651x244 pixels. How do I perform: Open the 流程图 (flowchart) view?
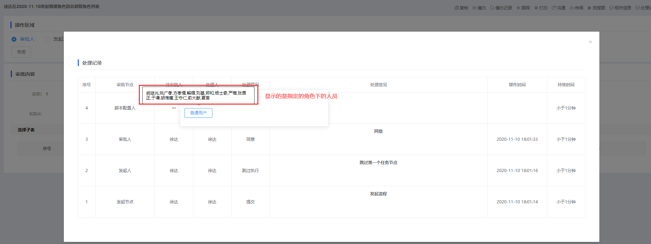point(596,8)
